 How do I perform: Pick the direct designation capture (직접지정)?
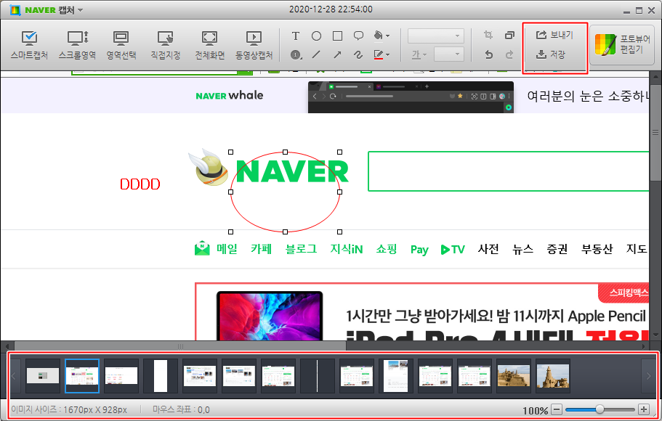[166, 45]
